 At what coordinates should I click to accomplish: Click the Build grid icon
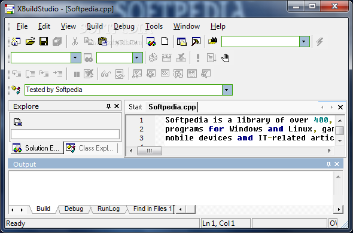coord(166,58)
